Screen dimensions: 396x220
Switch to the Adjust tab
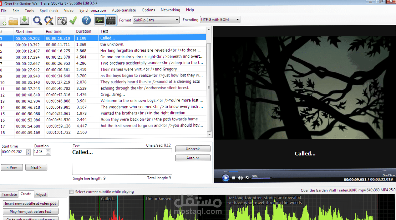coord(41,194)
